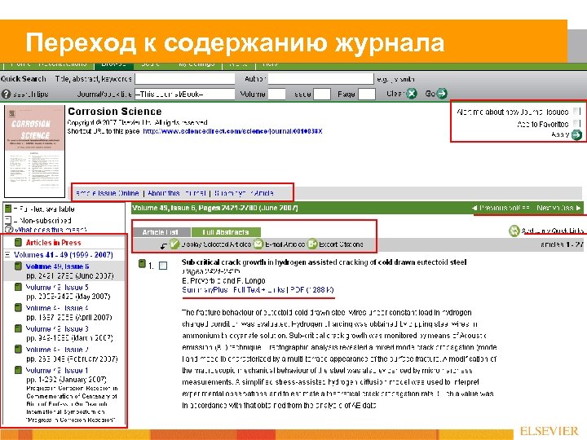Open the Help tab in the navigation bar
The width and height of the screenshot is (587, 440).
point(270,64)
